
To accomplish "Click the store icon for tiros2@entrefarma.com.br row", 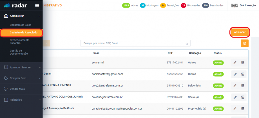I will click(243, 86).
